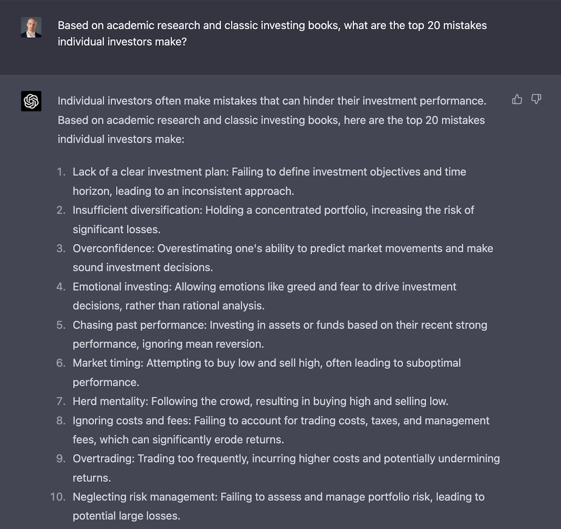Click the Herd mentality line

point(260,401)
